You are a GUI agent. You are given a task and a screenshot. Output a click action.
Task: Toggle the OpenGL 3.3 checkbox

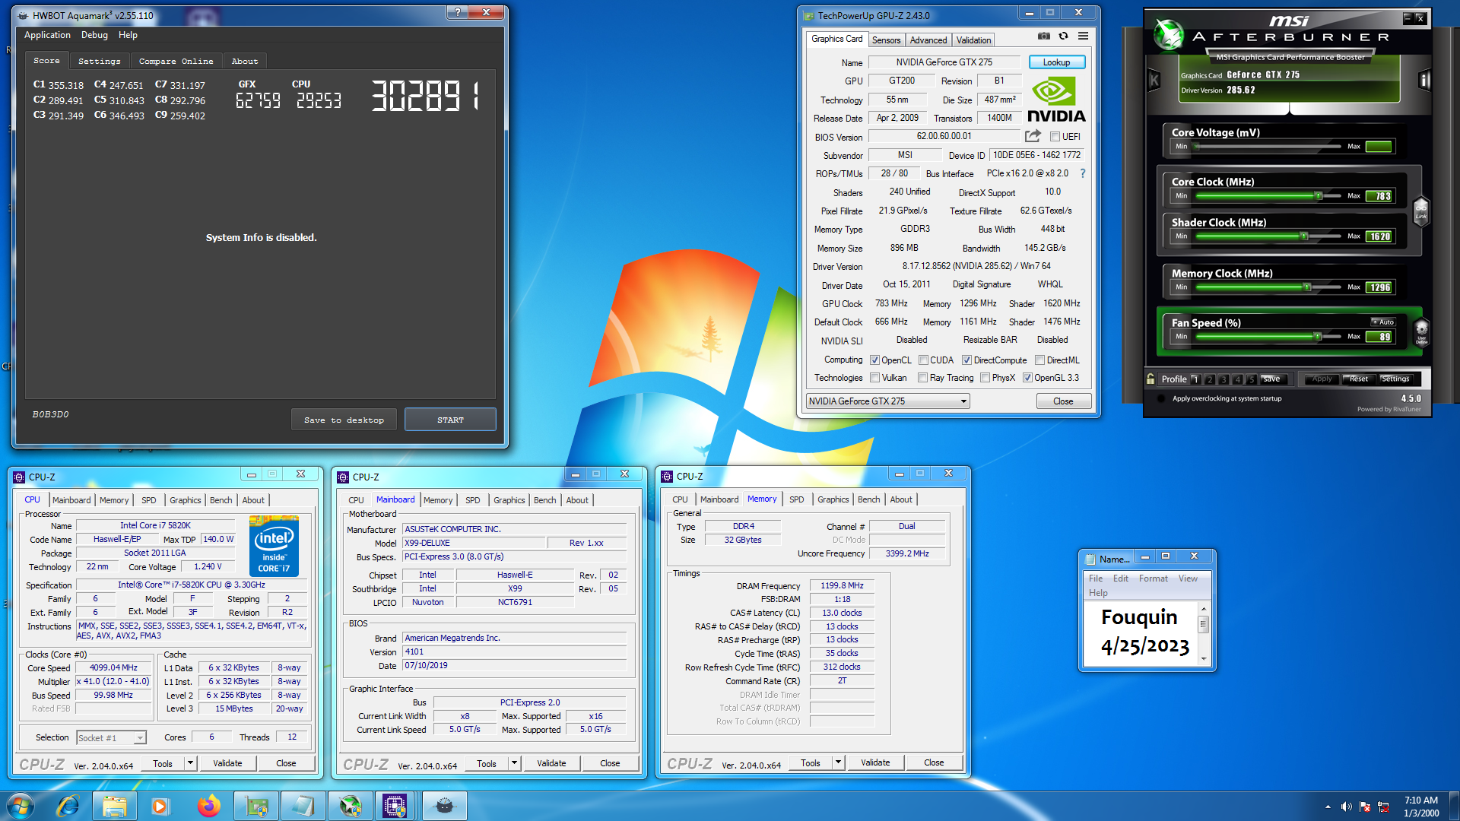(x=1027, y=378)
